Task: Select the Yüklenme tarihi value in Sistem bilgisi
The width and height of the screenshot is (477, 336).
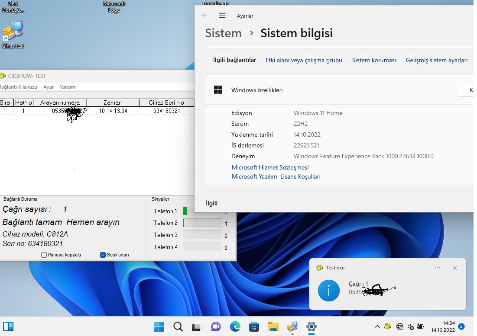Action: [307, 134]
